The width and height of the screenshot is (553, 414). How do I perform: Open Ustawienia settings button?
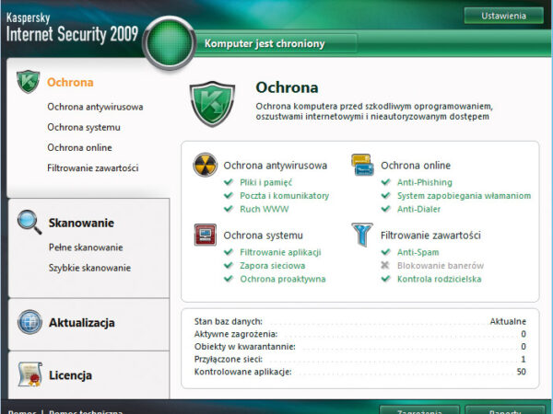coord(503,15)
